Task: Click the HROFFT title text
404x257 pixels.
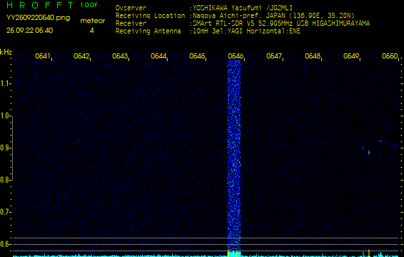Action: click(x=40, y=5)
